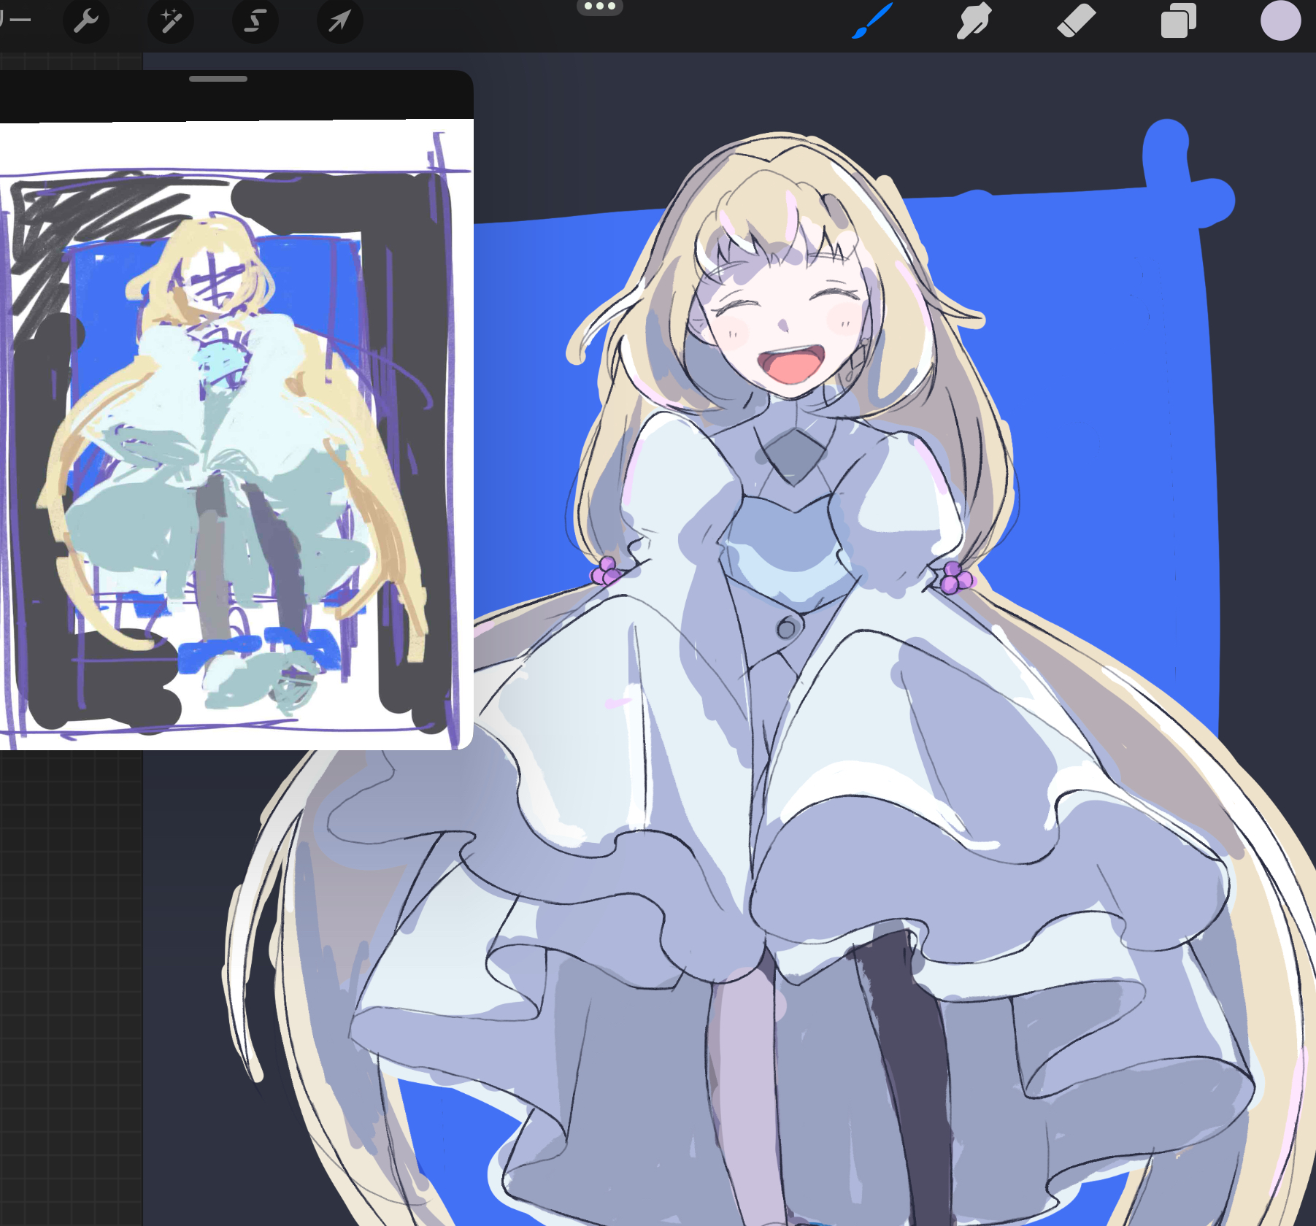Return to Gallery via top-left label
The height and width of the screenshot is (1226, 1316).
(x=13, y=20)
